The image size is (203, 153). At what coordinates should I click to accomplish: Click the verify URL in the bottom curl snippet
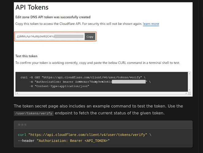tap(88, 135)
